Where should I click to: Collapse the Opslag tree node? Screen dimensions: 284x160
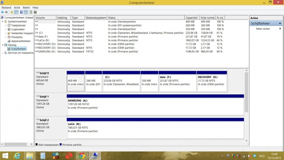3,45
